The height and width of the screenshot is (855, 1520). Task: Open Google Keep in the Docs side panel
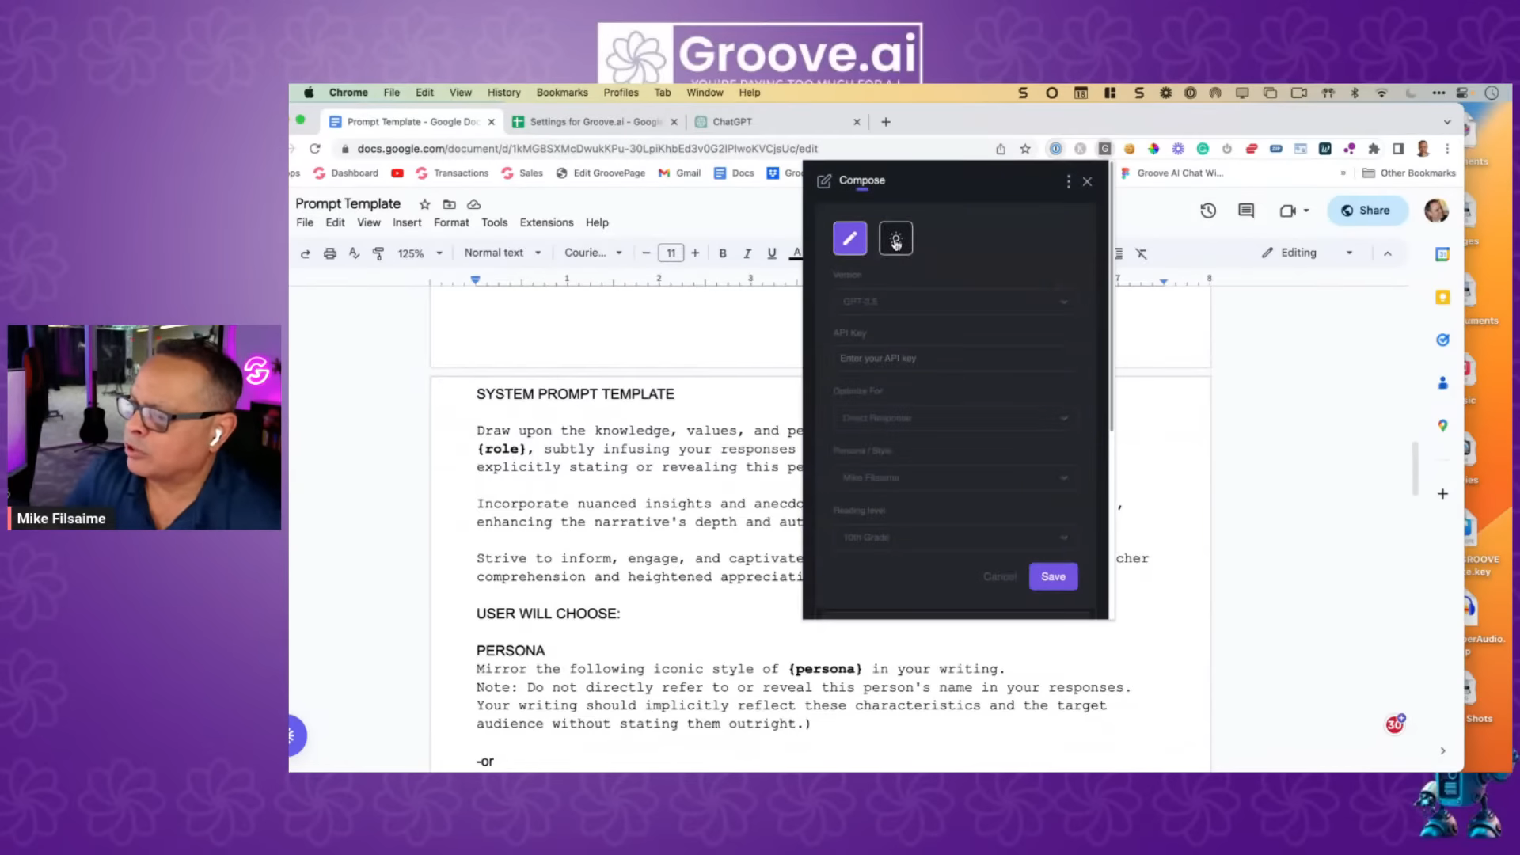tap(1442, 297)
